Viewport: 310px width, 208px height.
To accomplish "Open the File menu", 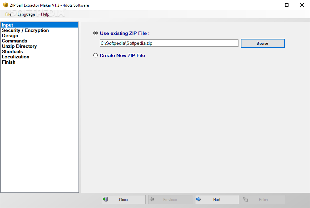I will point(8,14).
